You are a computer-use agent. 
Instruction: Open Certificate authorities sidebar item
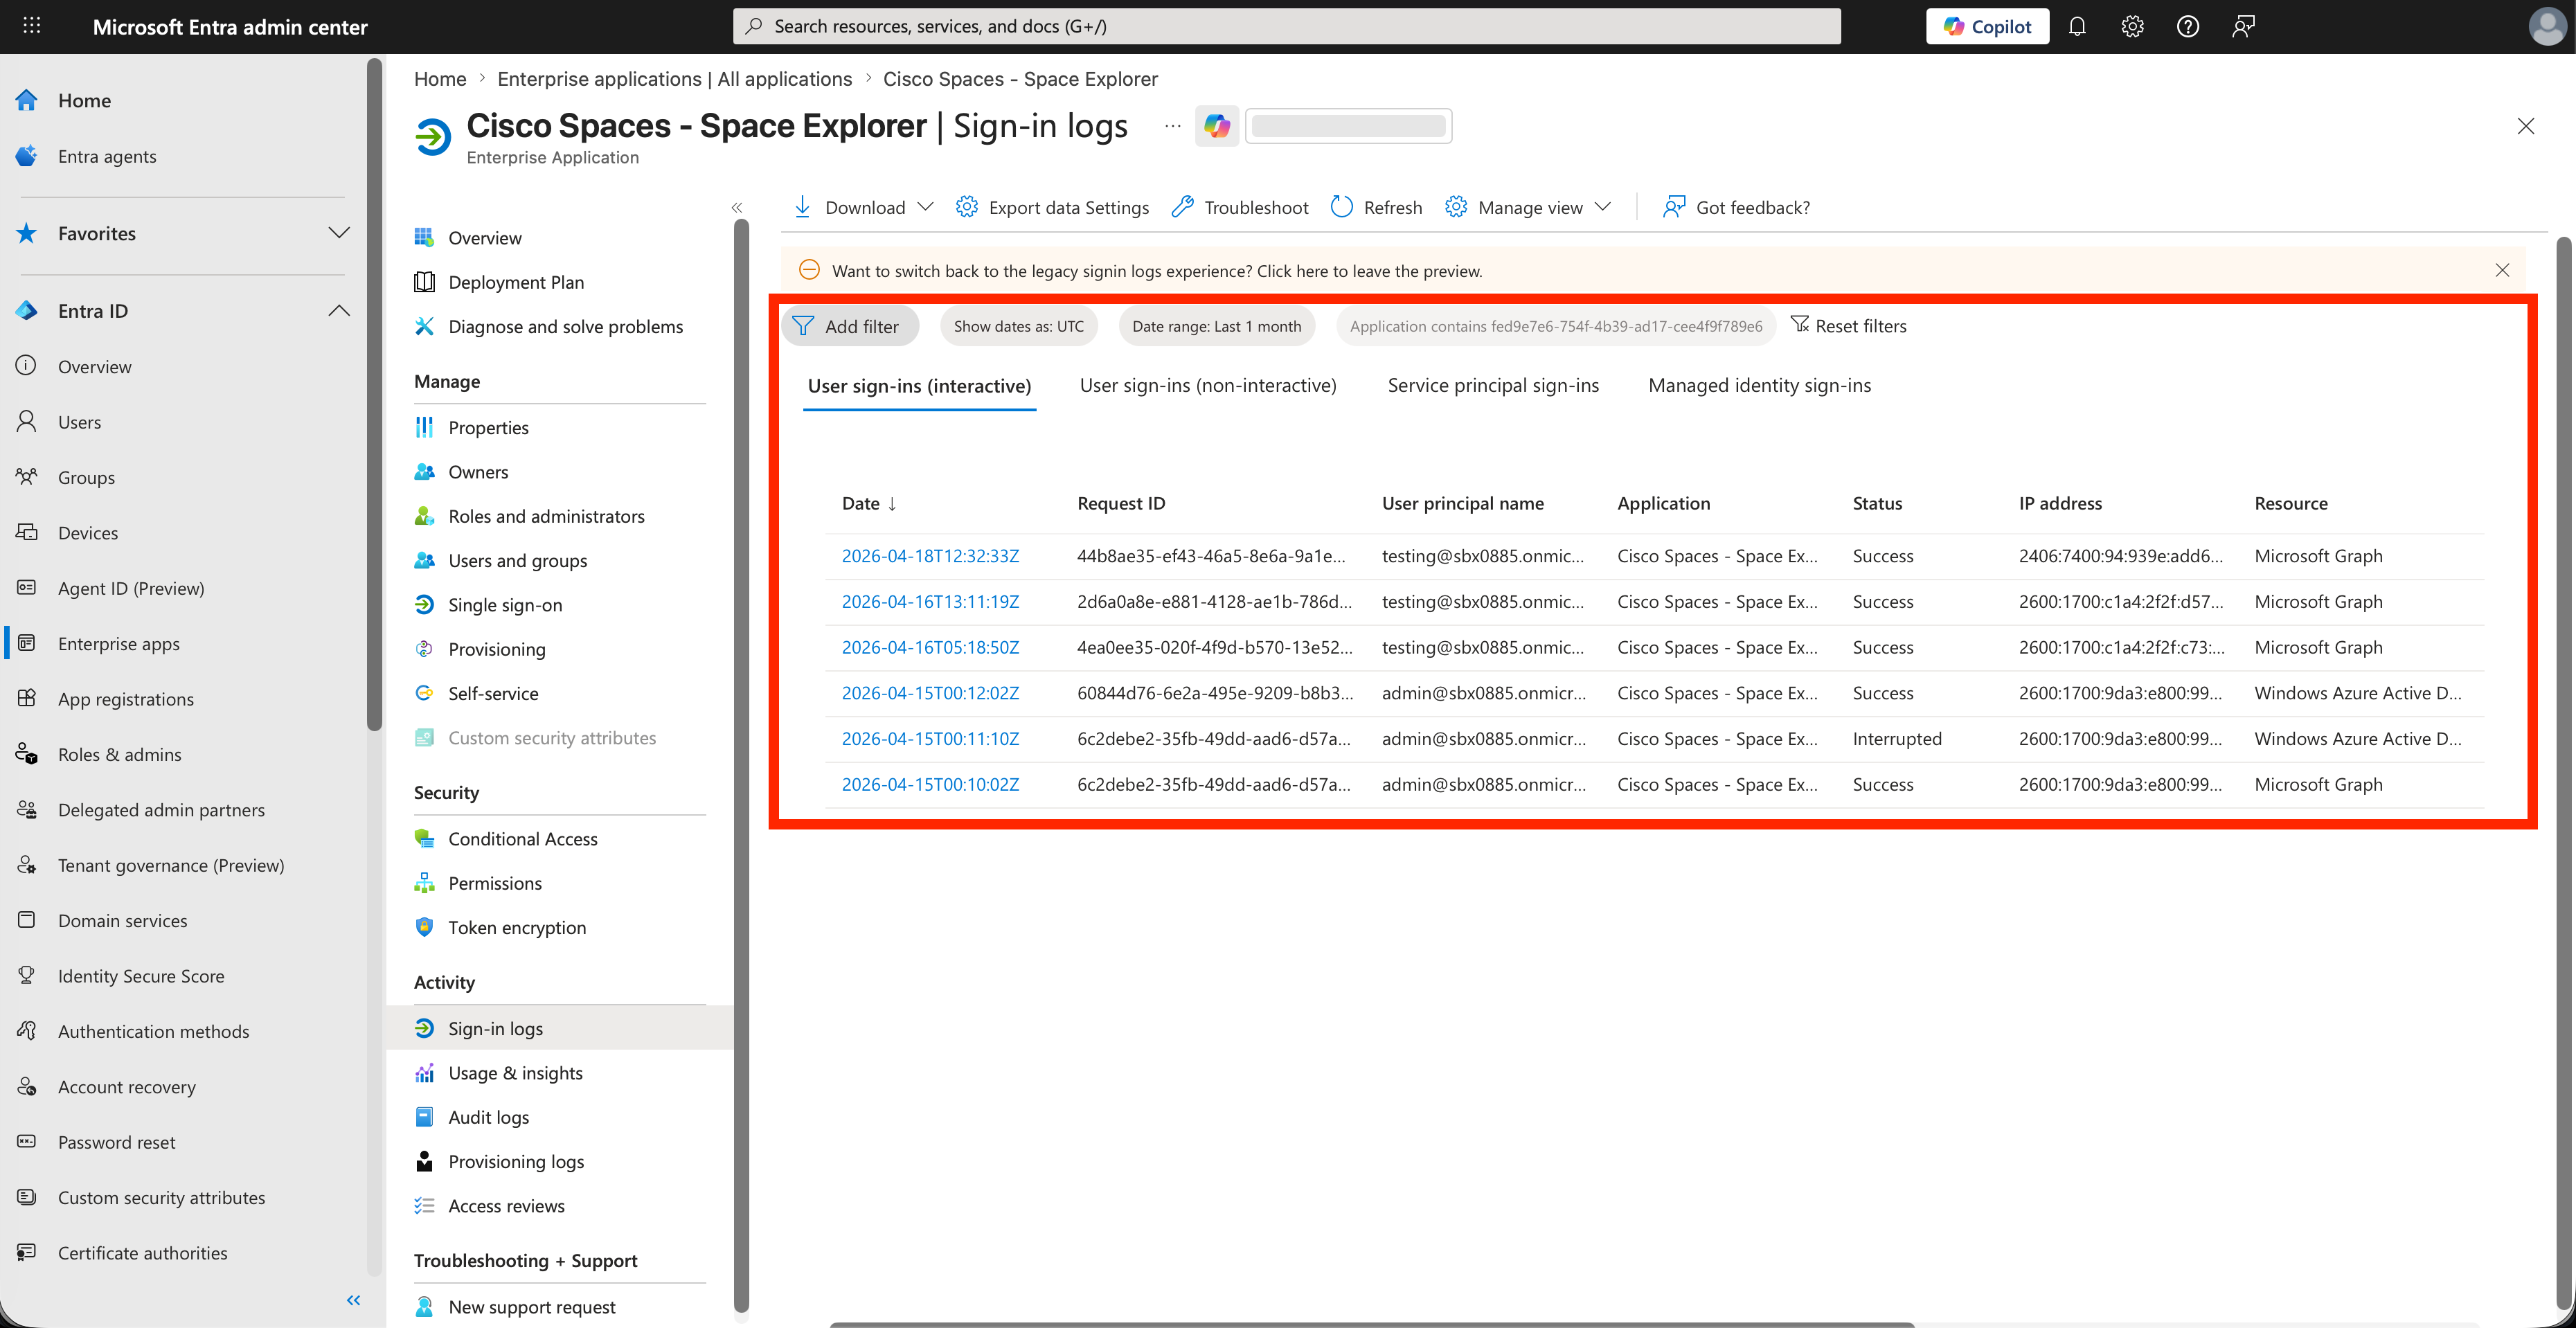(142, 1253)
